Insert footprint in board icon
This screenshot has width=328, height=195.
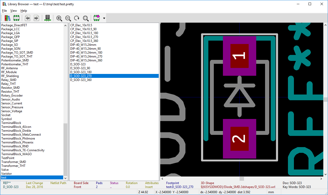(97, 18)
